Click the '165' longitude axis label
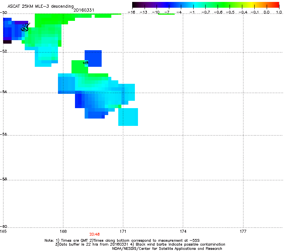This screenshot has width=286, height=251. pos(3,231)
